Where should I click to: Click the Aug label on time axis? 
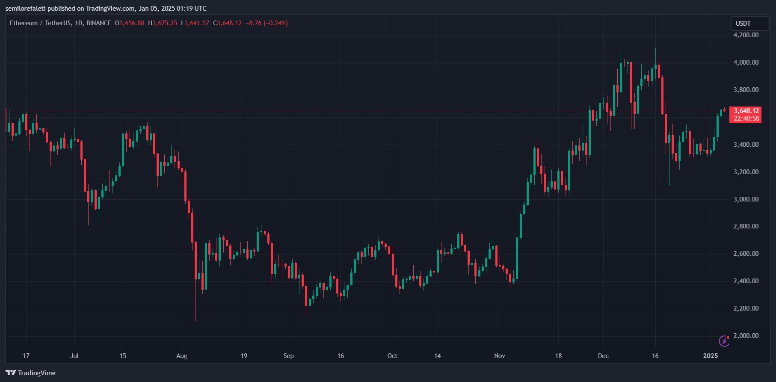point(181,356)
